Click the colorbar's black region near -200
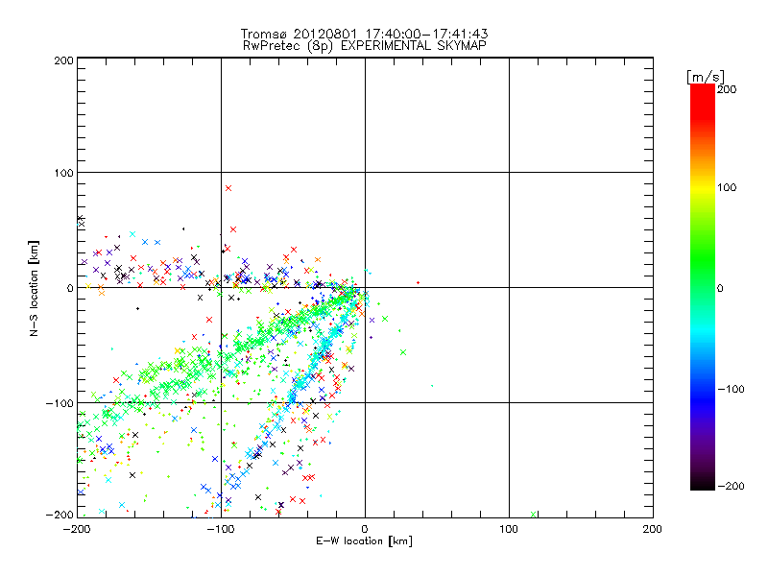 click(x=703, y=483)
